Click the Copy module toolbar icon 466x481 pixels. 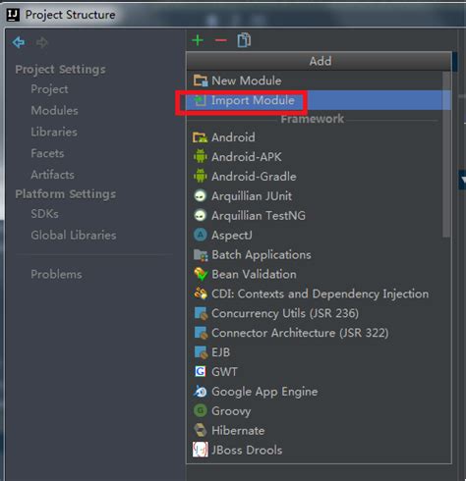point(244,40)
